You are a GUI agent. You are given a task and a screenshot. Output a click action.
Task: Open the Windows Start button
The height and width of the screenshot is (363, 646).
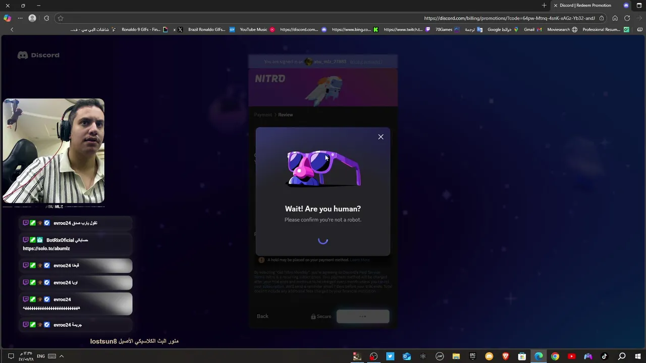[x=638, y=356]
